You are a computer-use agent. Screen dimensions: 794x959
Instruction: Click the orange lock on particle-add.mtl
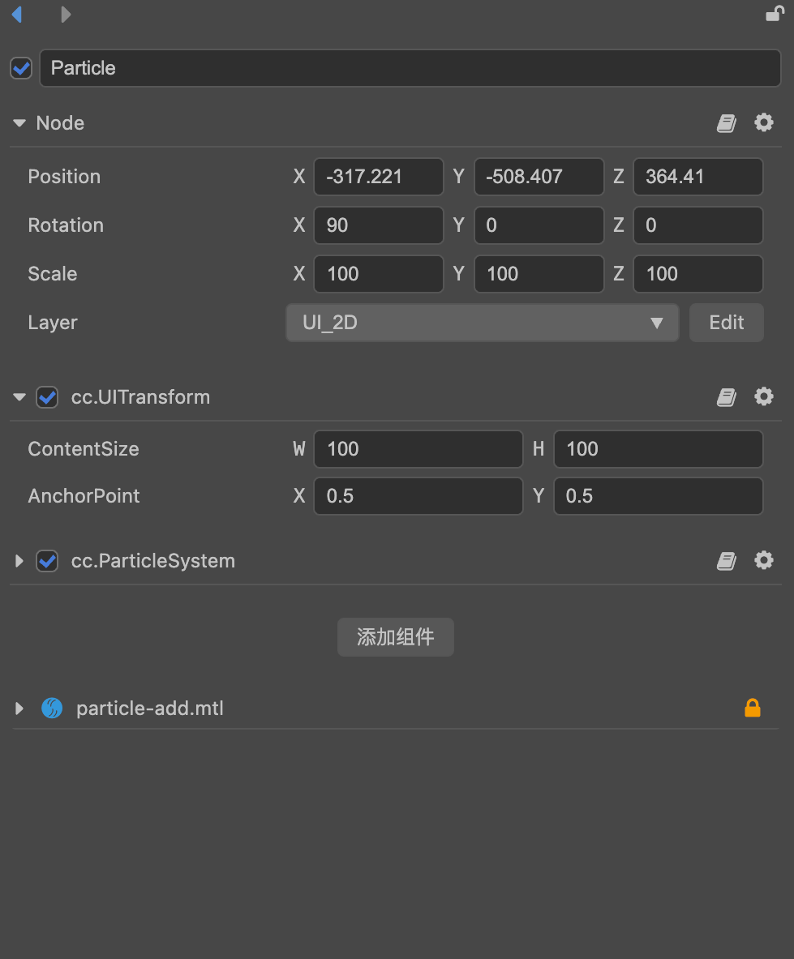pyautogui.click(x=753, y=709)
